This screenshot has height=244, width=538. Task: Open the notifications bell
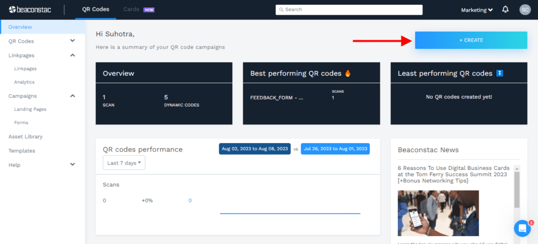tap(505, 9)
